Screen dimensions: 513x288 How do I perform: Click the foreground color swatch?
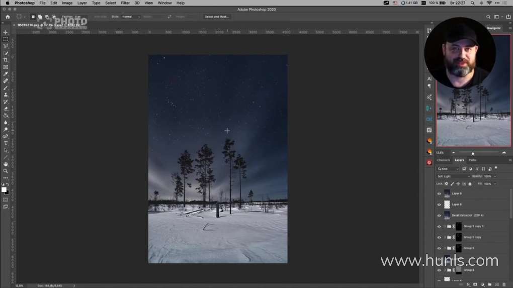[x=4, y=190]
